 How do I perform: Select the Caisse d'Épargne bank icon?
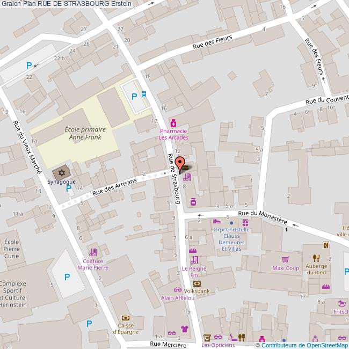pyautogui.click(x=126, y=318)
